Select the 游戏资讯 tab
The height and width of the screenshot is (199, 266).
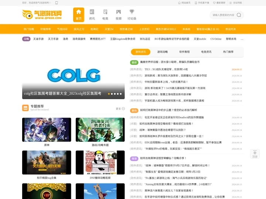(140, 52)
